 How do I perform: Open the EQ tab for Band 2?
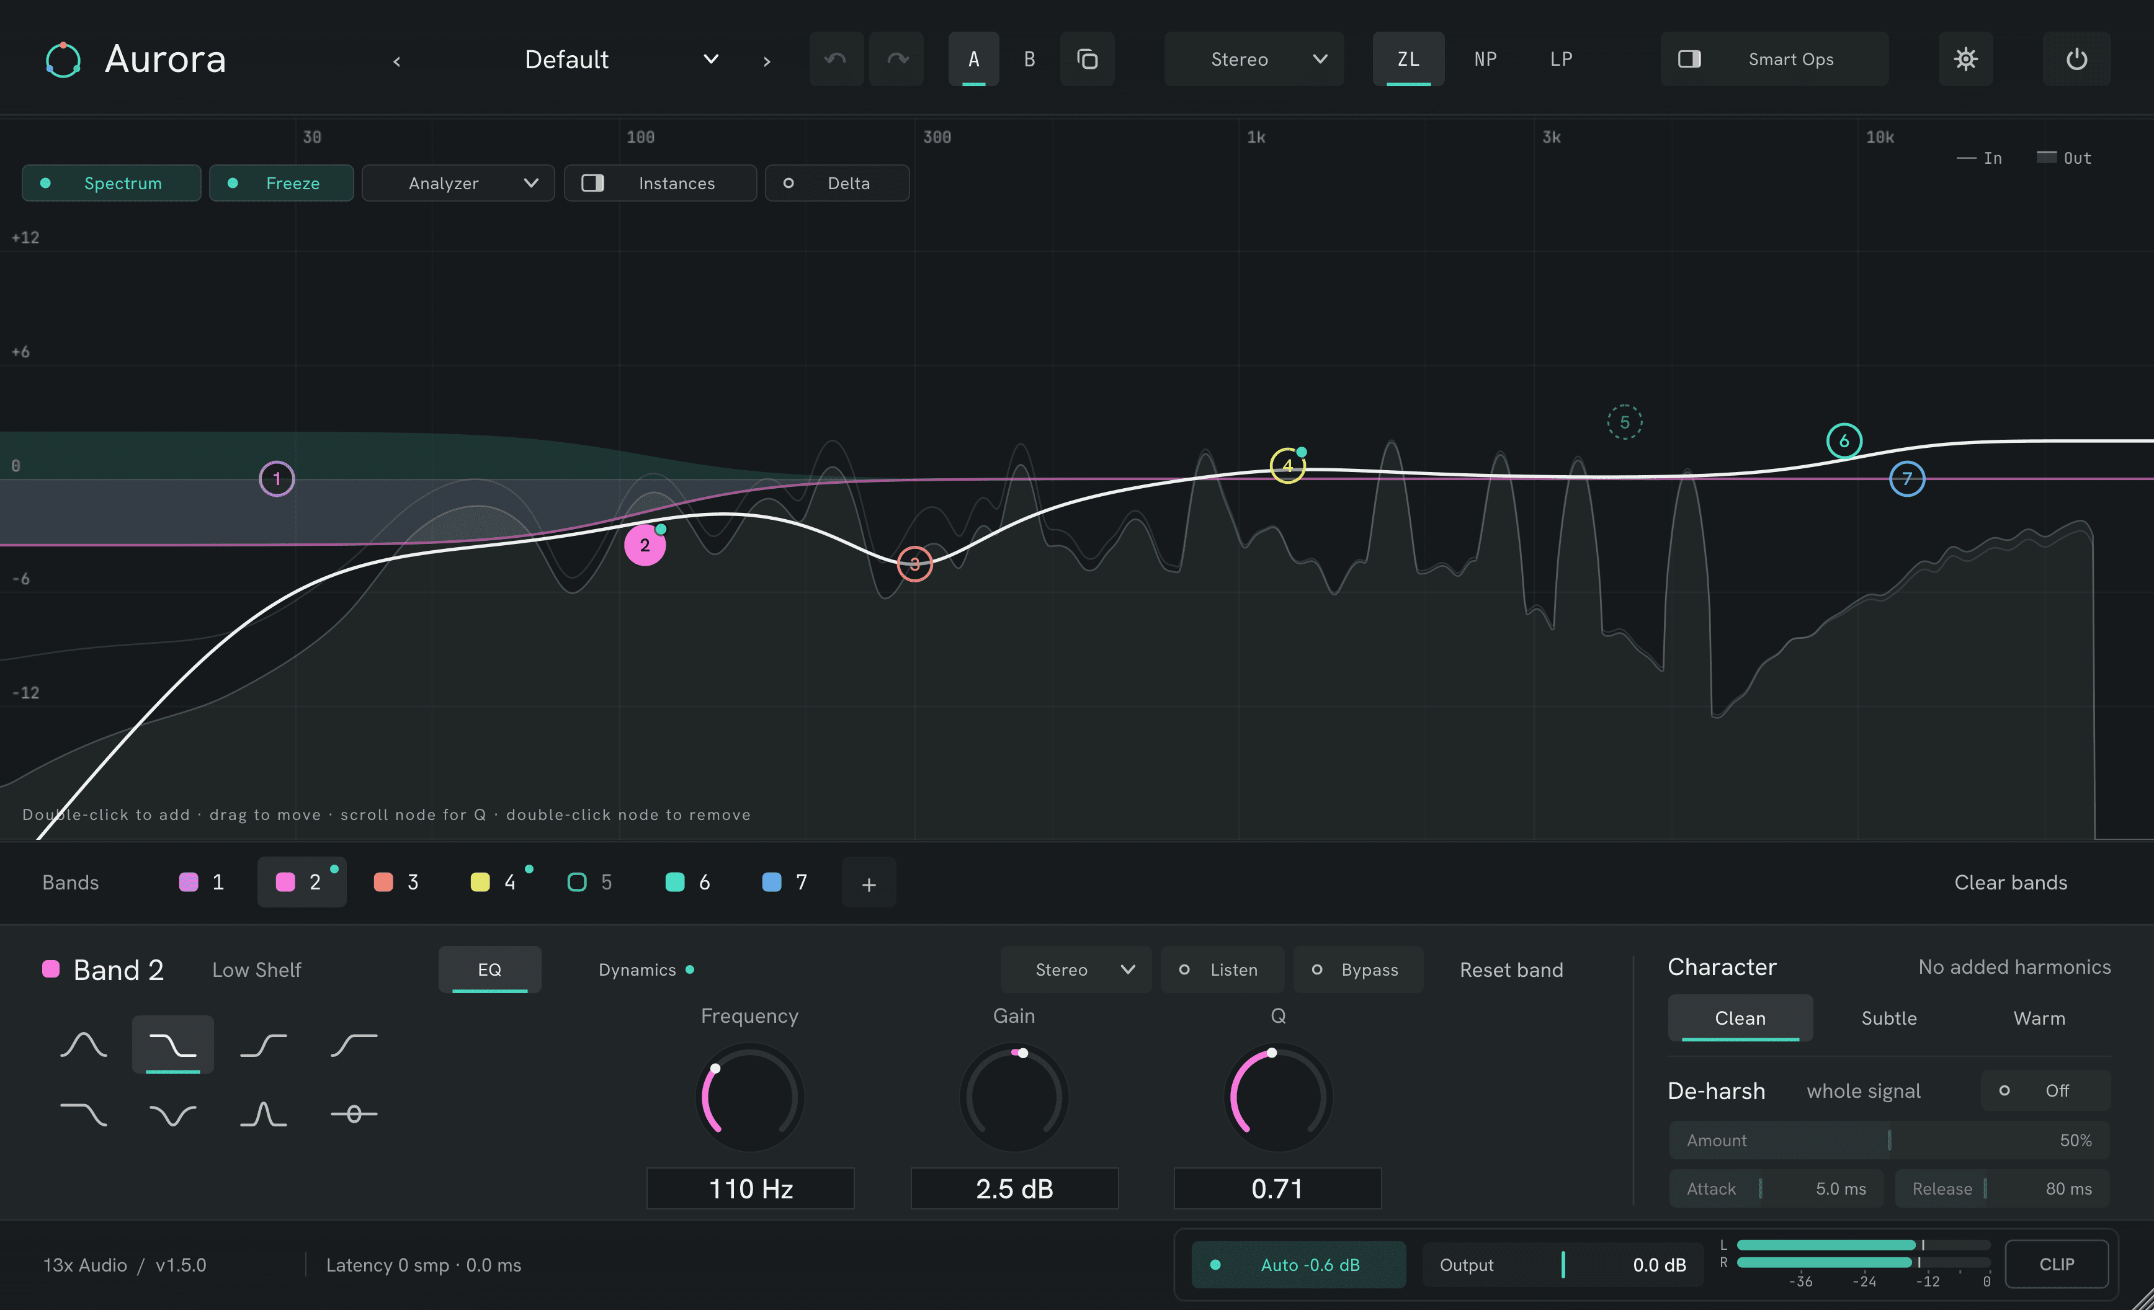pyautogui.click(x=489, y=969)
